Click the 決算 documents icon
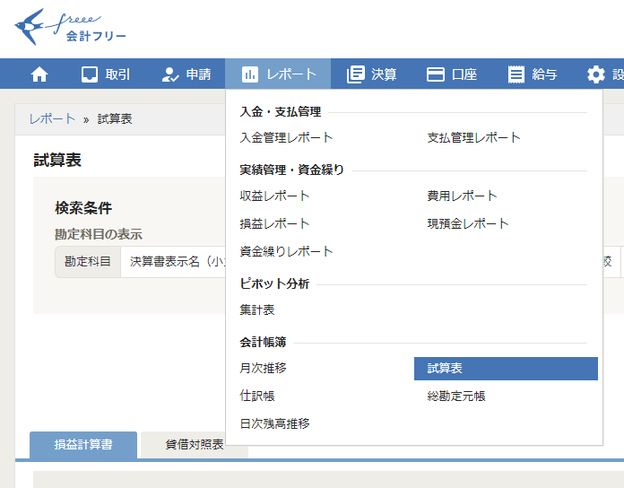 [x=355, y=74]
